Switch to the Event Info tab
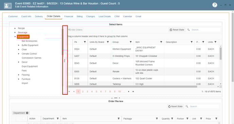Screen dimensions: 234x124 click(x=26, y=16)
